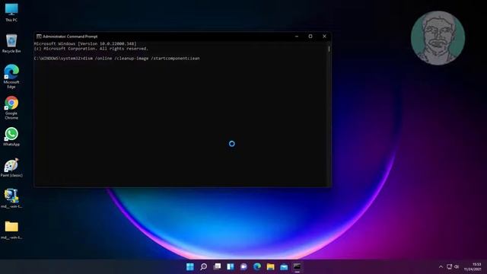Screen dimensions: 487x274
Task: Maximize the Command Prompt window
Action: (x=310, y=37)
